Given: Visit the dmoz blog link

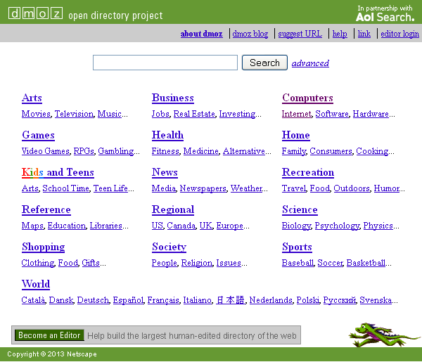Looking at the screenshot, I should tap(250, 34).
